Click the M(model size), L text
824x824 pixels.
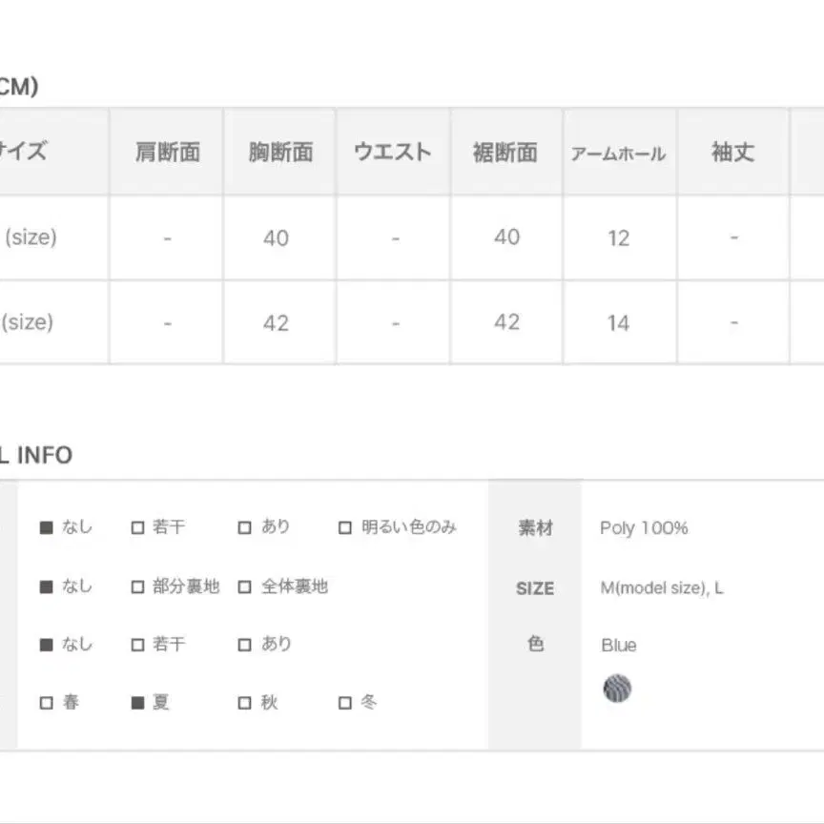tap(662, 588)
